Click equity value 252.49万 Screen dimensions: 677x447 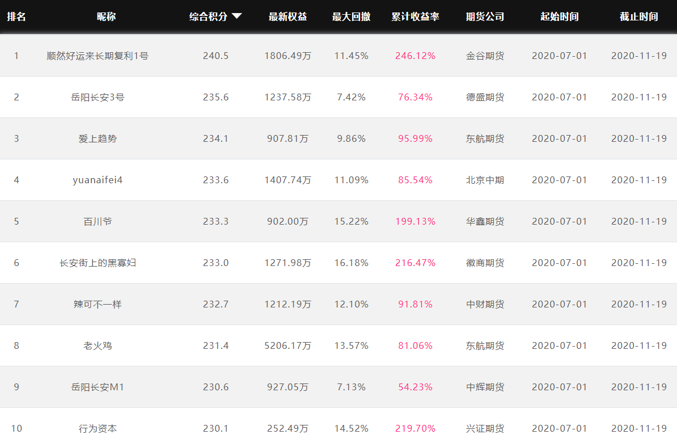point(287,428)
